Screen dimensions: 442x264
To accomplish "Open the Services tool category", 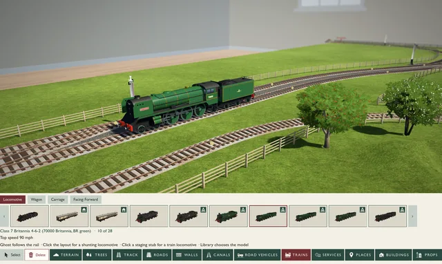I will pyautogui.click(x=328, y=255).
